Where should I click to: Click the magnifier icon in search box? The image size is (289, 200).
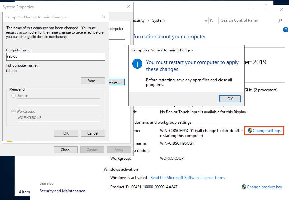tap(280, 20)
